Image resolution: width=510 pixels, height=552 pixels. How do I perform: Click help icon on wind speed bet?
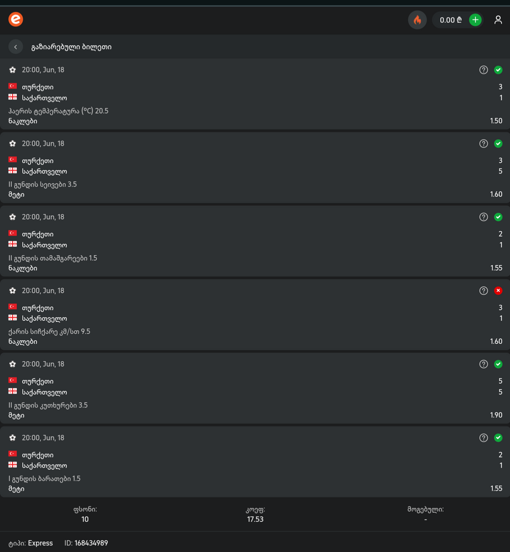click(484, 291)
